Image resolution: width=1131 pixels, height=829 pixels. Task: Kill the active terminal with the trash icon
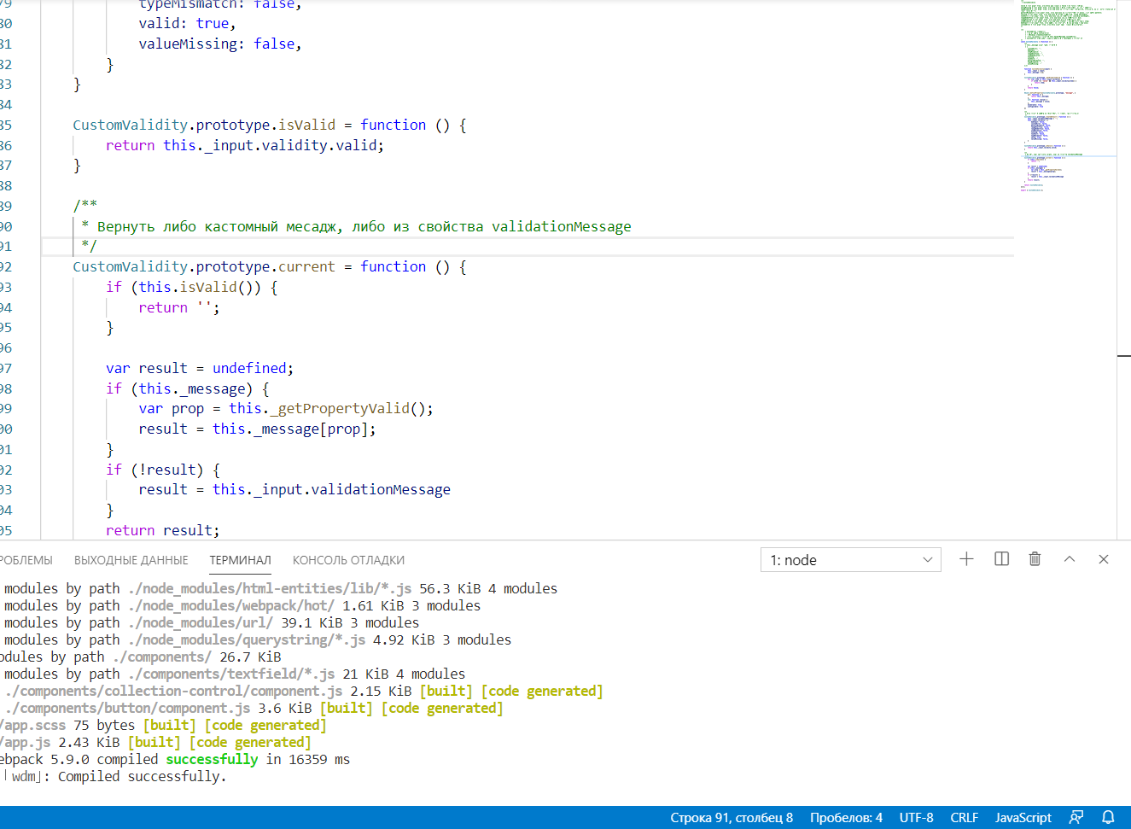click(1035, 559)
